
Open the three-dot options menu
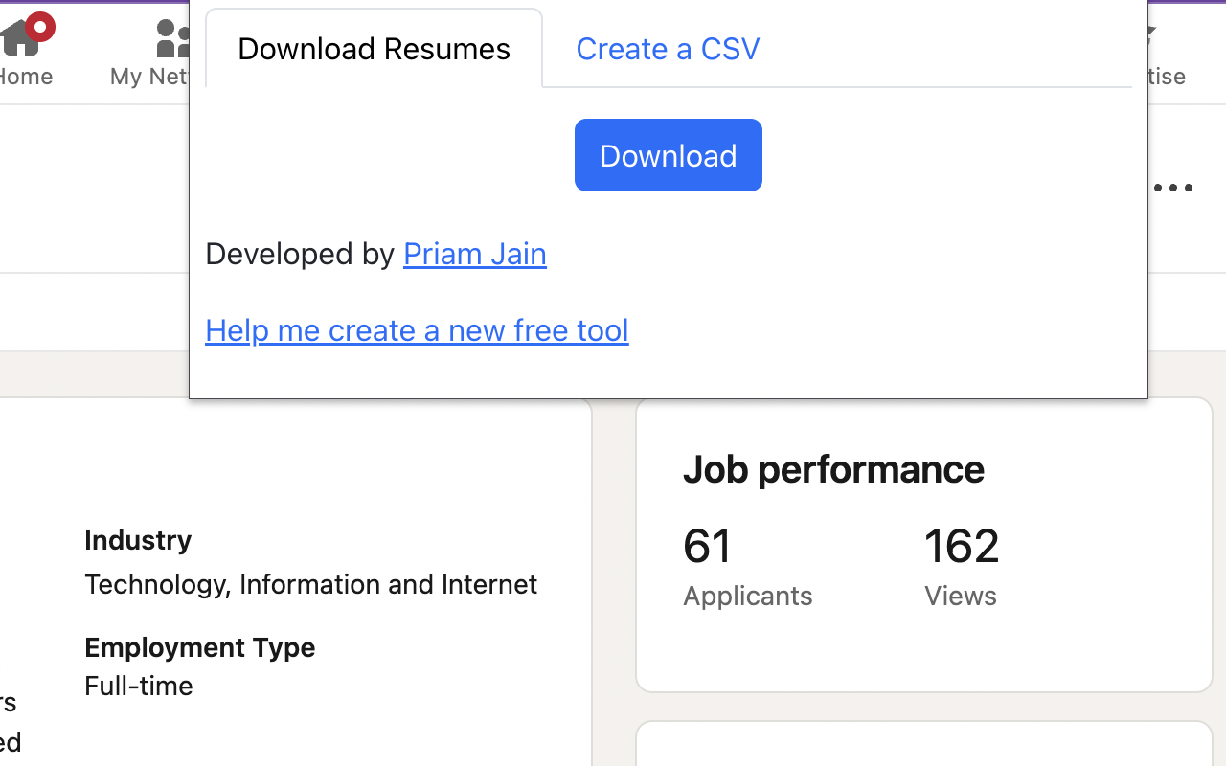click(x=1172, y=188)
